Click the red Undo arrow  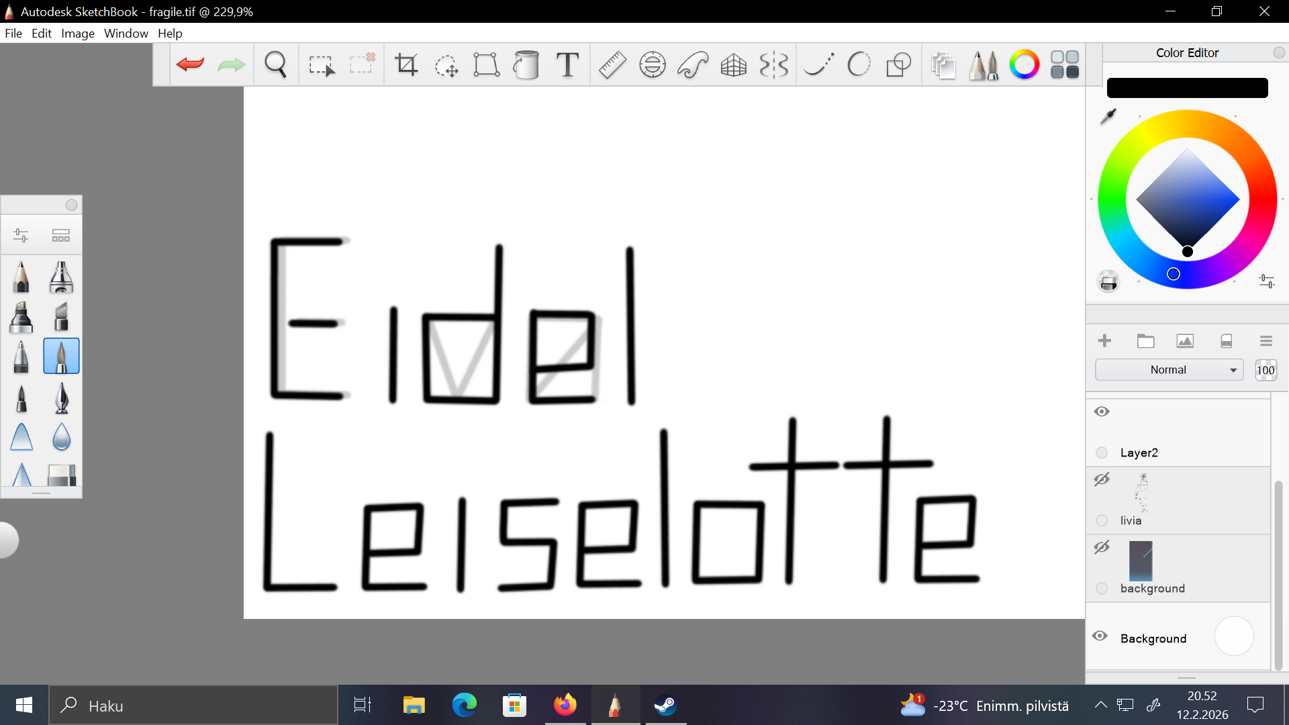[x=190, y=64]
